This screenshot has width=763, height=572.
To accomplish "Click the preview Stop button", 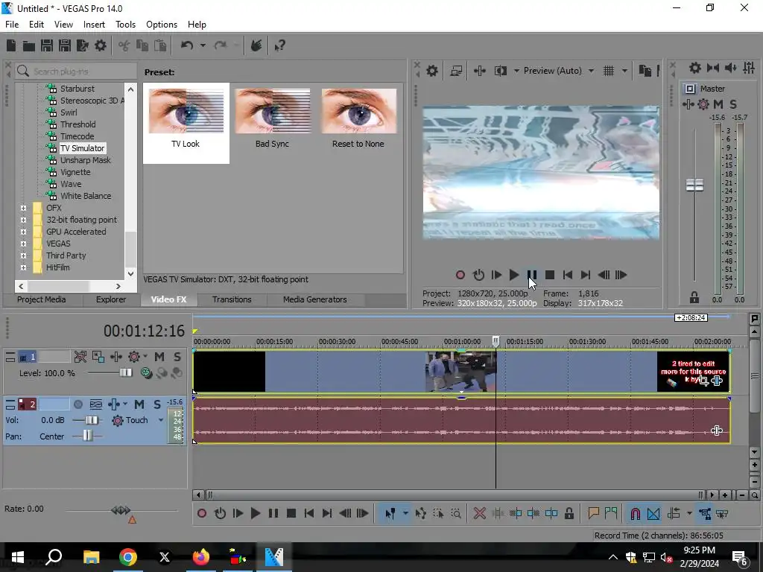I will (x=550, y=275).
